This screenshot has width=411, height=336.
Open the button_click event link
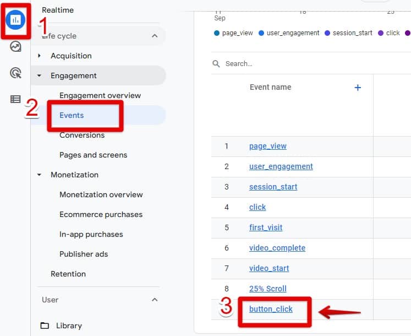(271, 309)
